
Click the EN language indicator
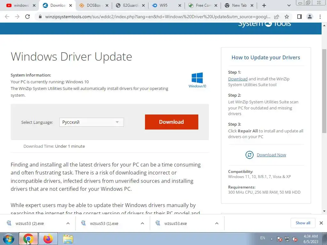click(262, 238)
